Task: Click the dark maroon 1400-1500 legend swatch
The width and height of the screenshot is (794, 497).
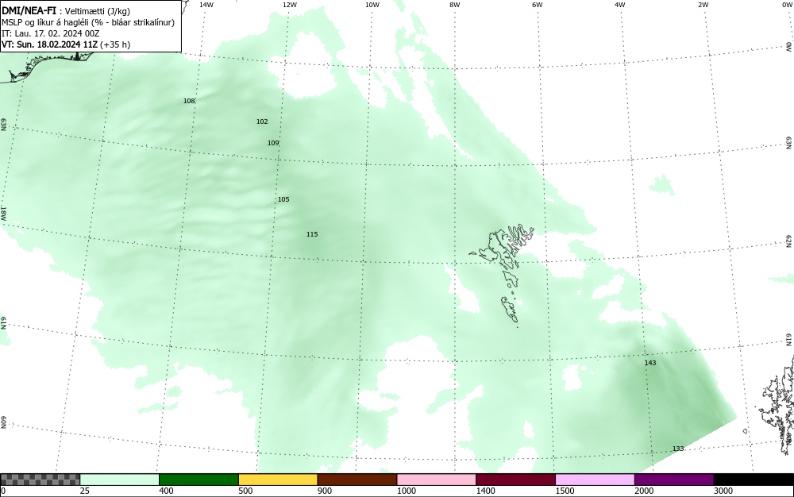Action: coord(515,480)
